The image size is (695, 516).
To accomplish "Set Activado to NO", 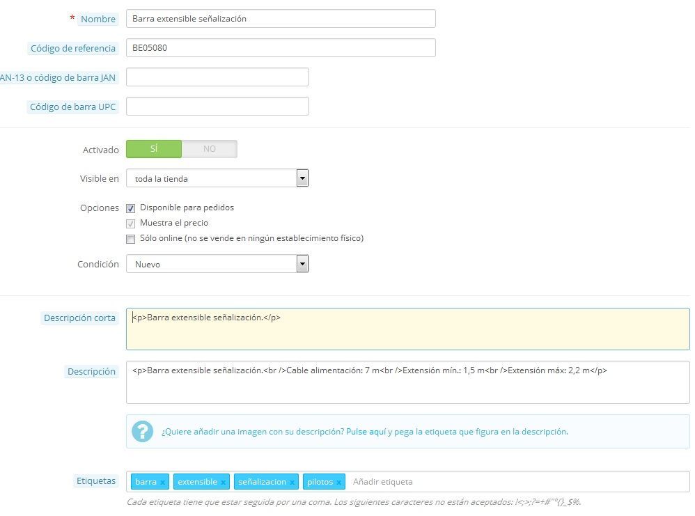I will click(209, 149).
